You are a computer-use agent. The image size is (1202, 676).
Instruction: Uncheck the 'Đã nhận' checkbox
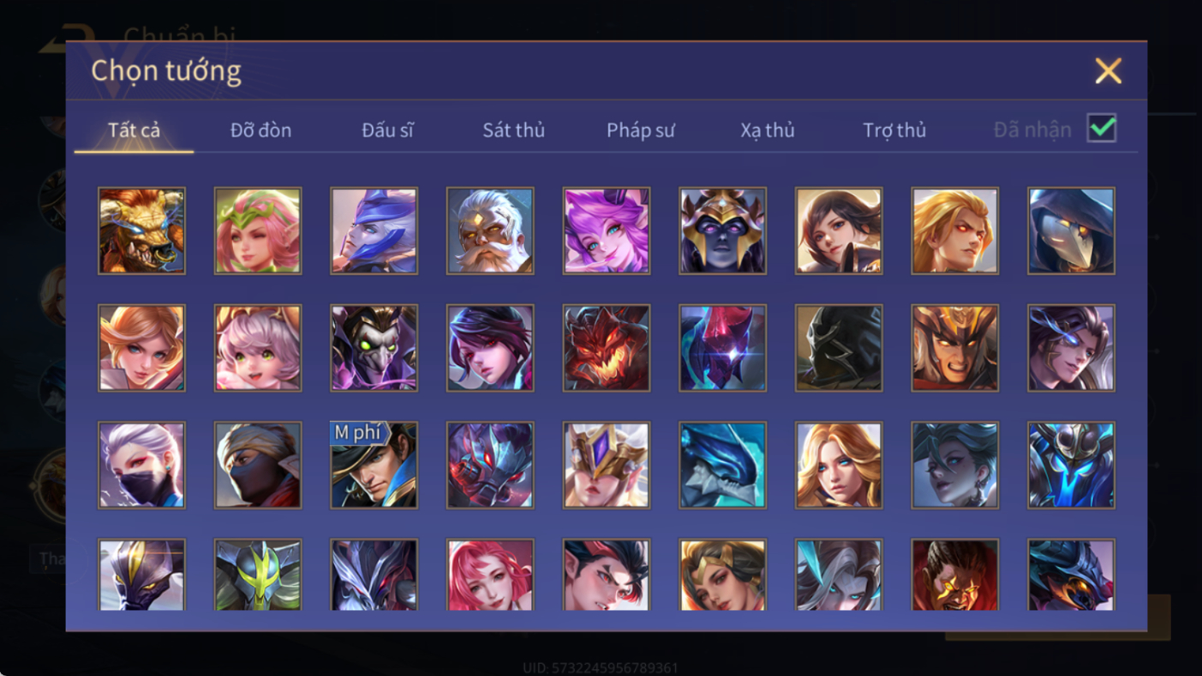click(x=1101, y=129)
